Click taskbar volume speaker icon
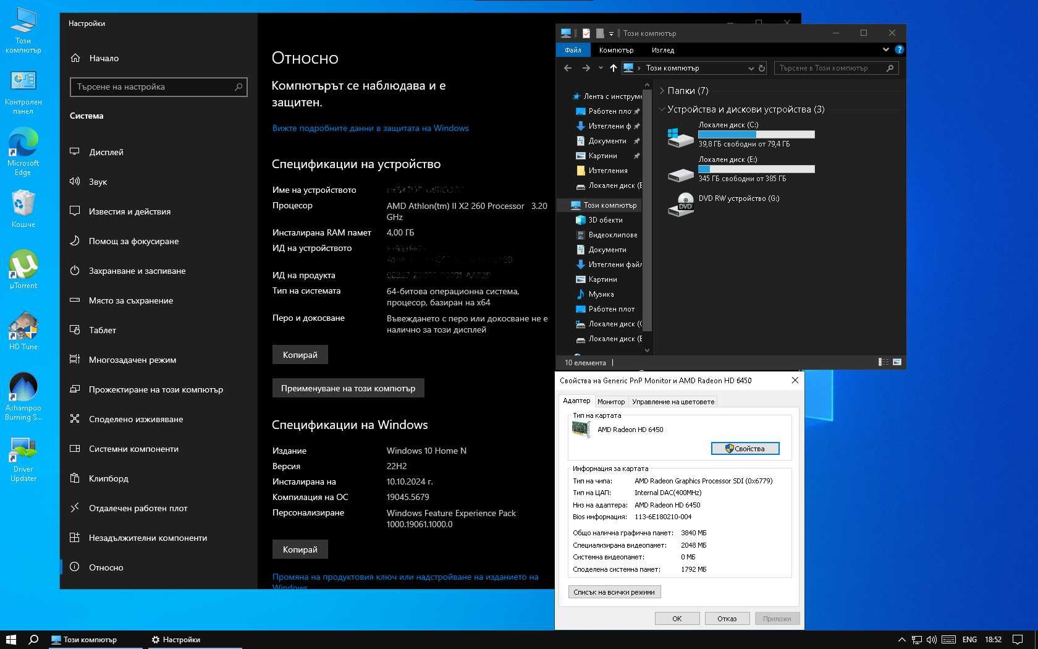The image size is (1038, 649). [932, 640]
